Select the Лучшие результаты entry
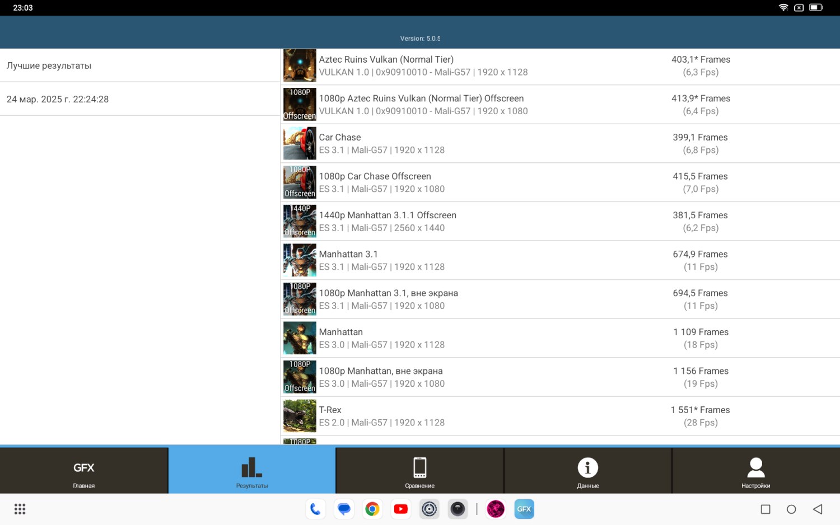Screen dimensions: 840x525 140,65
